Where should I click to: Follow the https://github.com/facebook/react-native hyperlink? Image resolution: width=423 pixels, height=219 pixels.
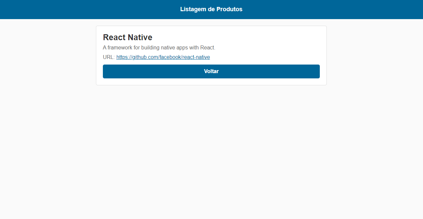[x=163, y=57]
